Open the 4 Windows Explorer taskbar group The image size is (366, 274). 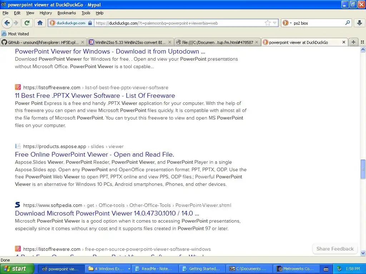(108, 269)
